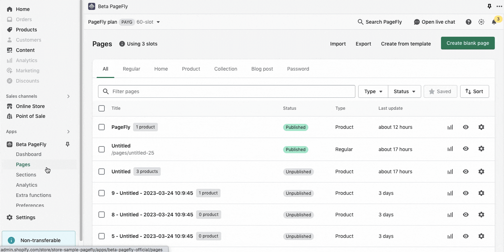The image size is (504, 252).
Task: Check the box for /pages/untitled-25 row
Action: [x=102, y=149]
